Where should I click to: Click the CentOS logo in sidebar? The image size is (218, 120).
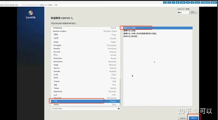31,15
